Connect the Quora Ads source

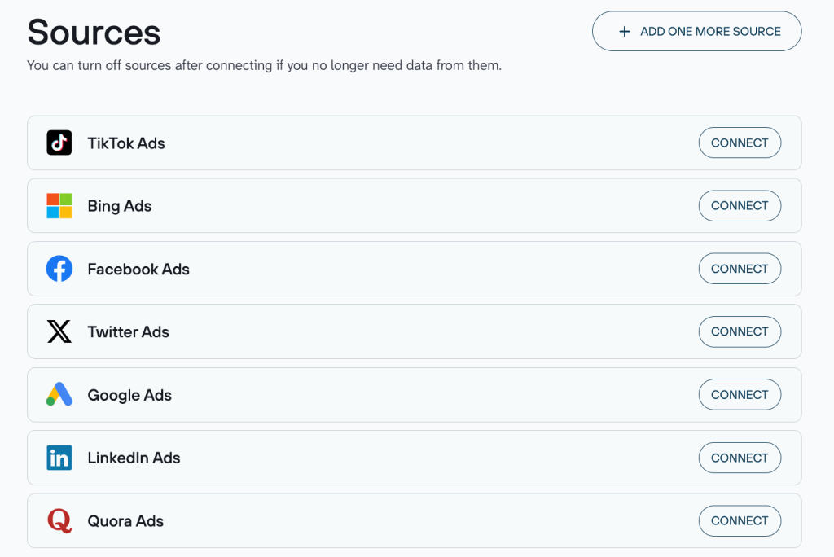point(739,520)
